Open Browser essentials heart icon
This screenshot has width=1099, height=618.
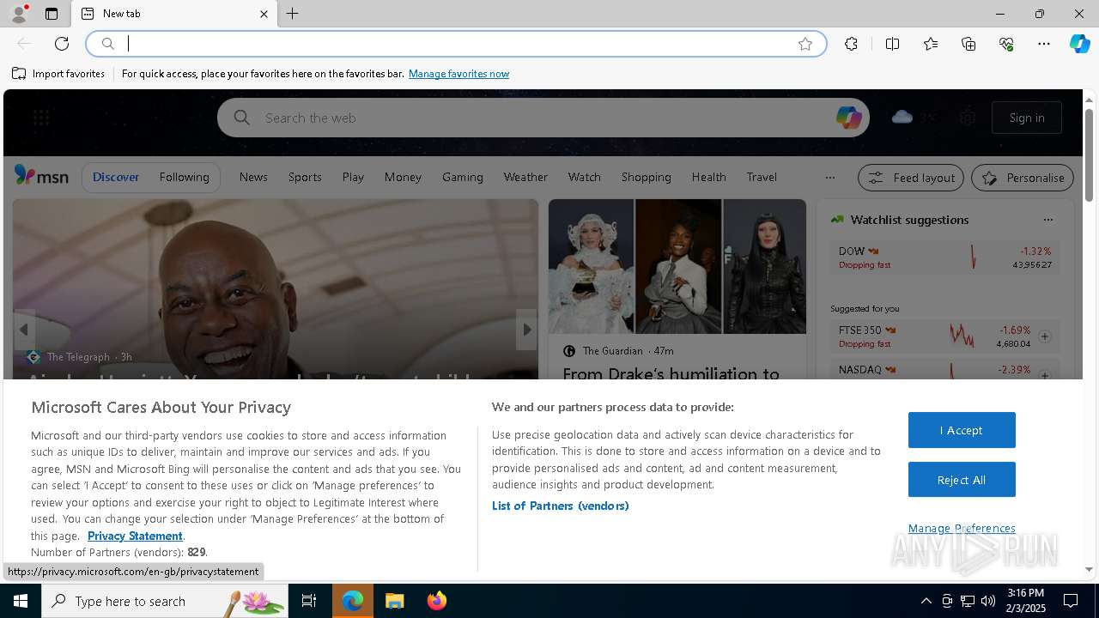(x=1006, y=44)
